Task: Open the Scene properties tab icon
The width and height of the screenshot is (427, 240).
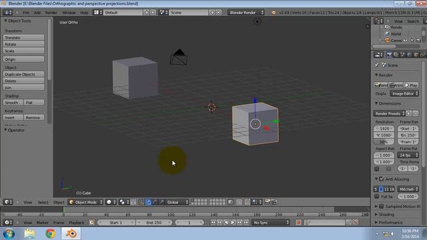Action: [x=402, y=55]
